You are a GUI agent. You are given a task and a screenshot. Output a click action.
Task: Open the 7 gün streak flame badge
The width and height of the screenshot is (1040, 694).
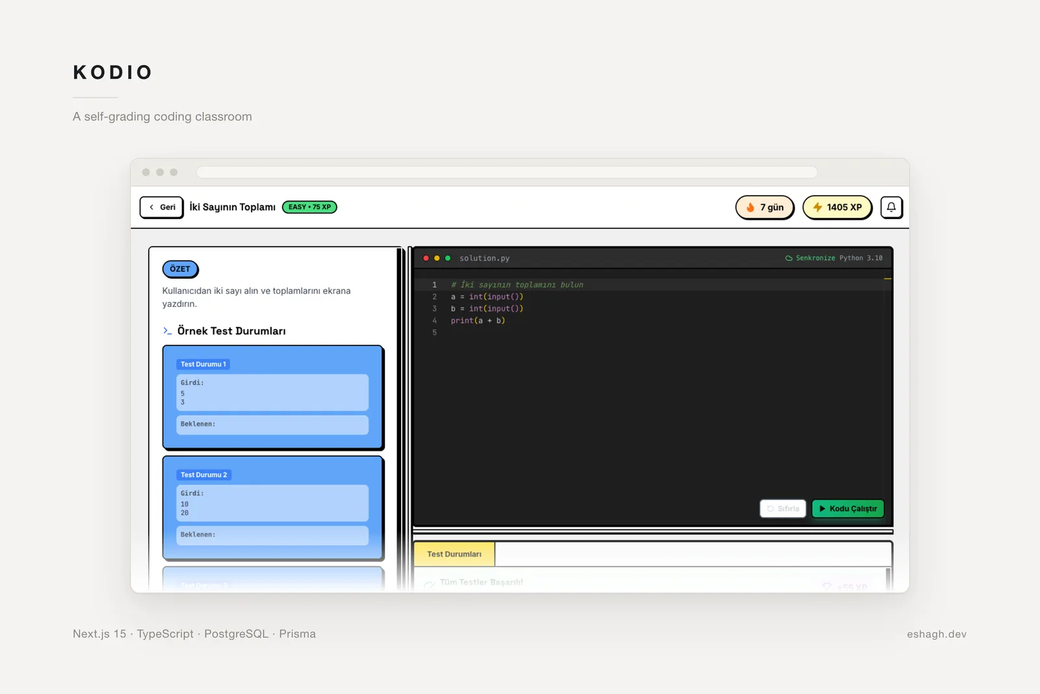pos(764,207)
